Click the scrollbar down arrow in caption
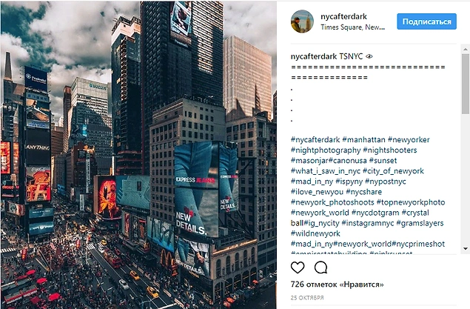This screenshot has height=309, width=470. tap(466, 249)
